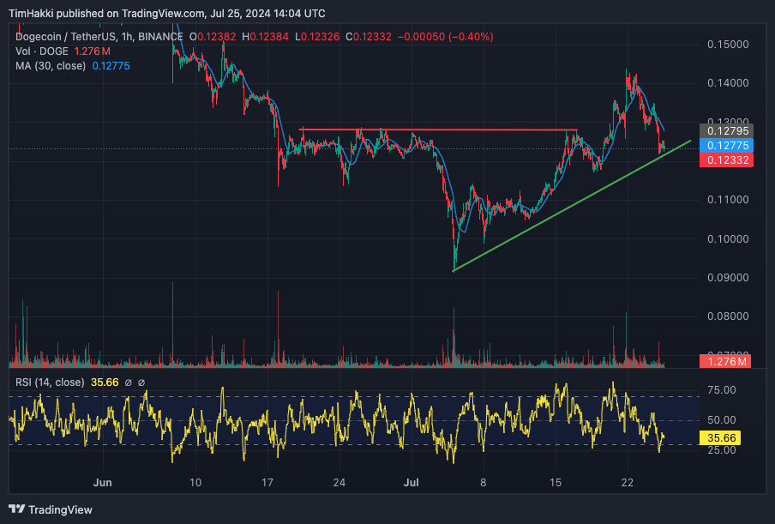This screenshot has height=524, width=775.
Task: Click the 8 date label on time axis
Action: (x=483, y=483)
